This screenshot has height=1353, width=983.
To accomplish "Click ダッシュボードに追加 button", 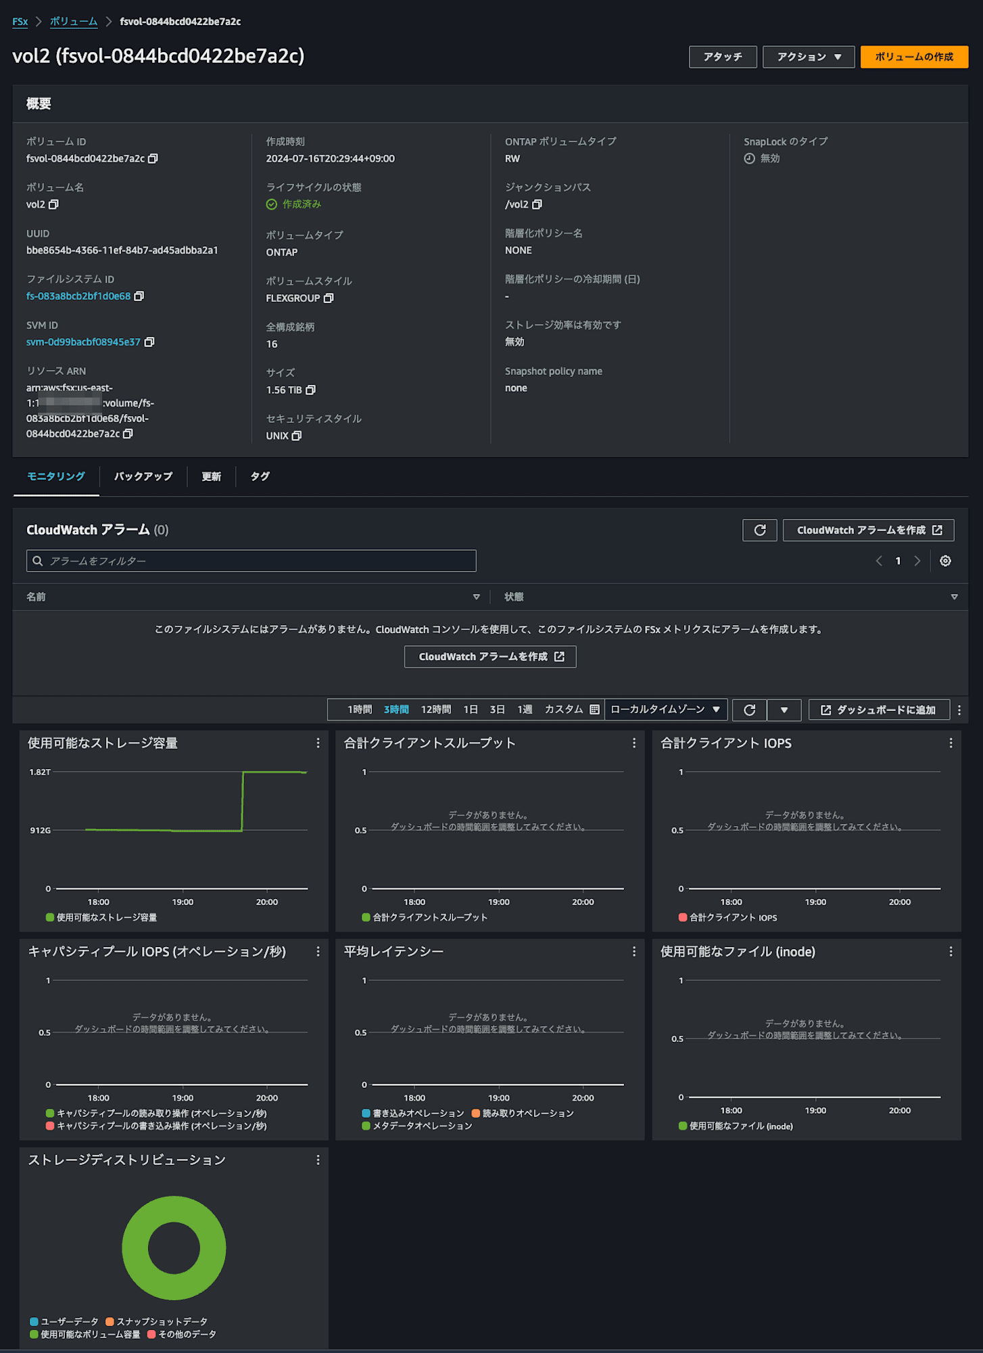I will [879, 710].
